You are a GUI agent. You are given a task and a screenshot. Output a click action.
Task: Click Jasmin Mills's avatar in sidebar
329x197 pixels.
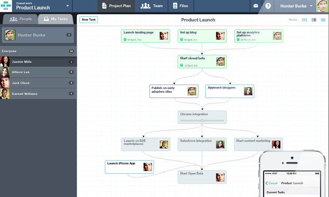point(5,62)
